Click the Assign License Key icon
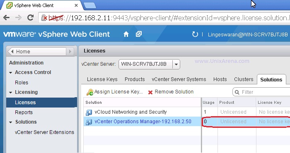The height and width of the screenshot is (153, 290). click(x=90, y=92)
